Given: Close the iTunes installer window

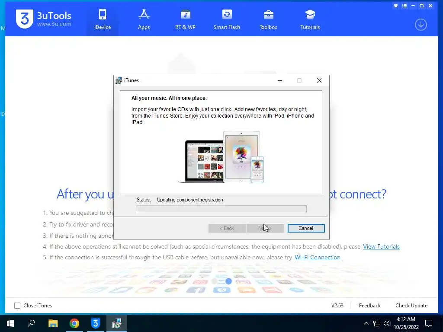Looking at the screenshot, I should (319, 80).
